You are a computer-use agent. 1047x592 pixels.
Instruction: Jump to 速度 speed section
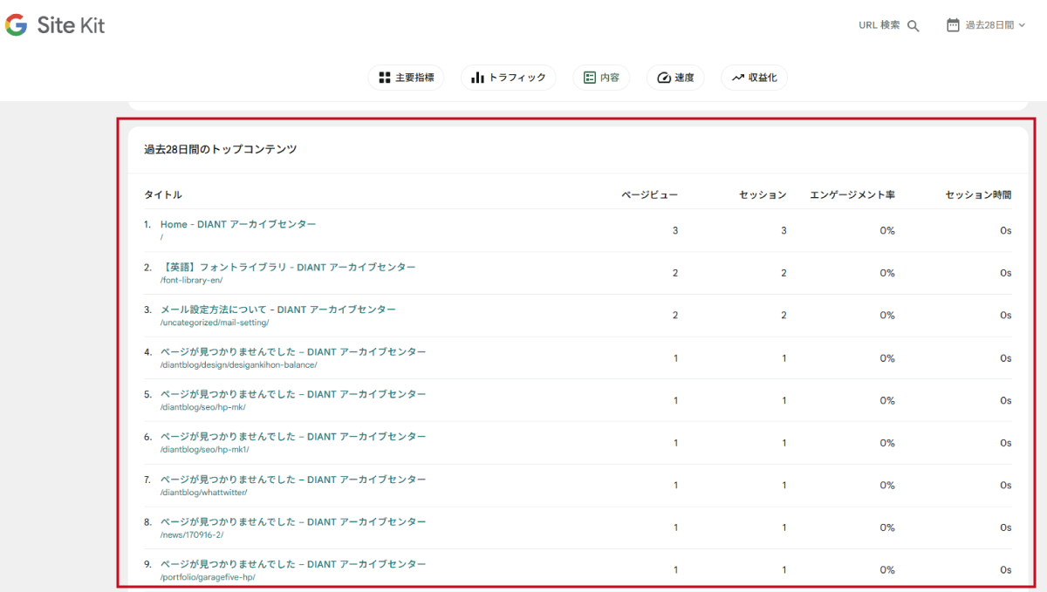675,78
